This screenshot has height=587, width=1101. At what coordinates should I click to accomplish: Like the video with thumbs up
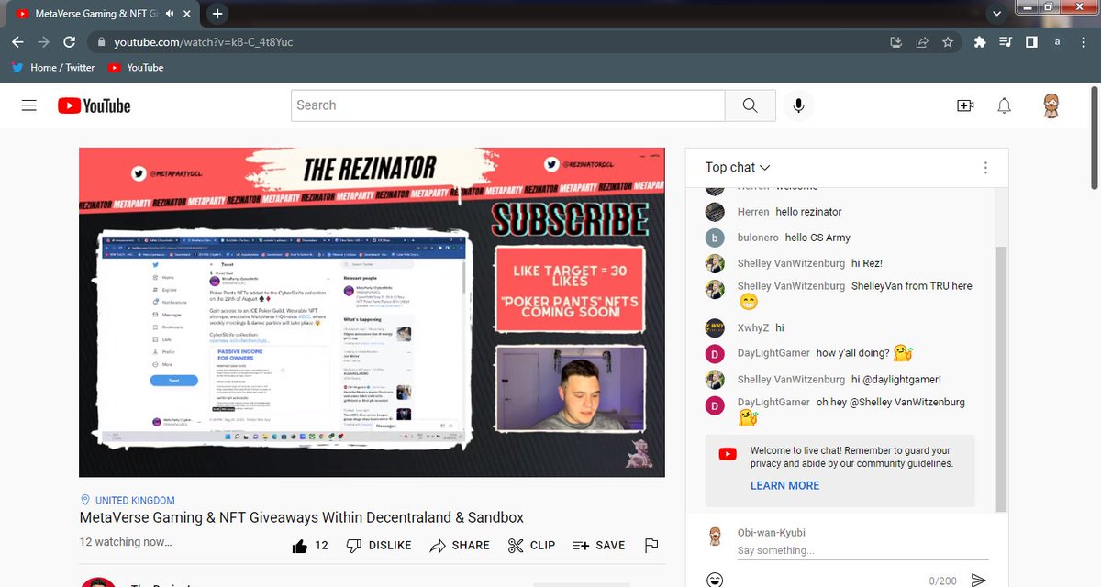click(309, 545)
